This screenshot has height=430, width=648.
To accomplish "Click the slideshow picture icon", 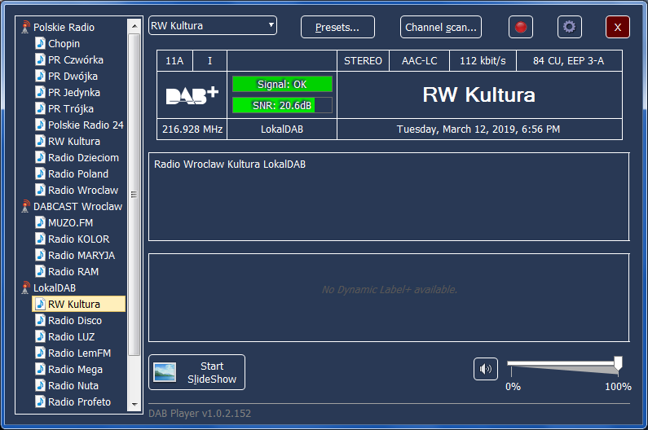I will tap(165, 372).
